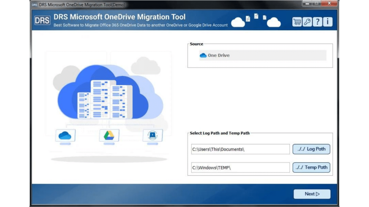
Task: Click inside the temp path field showing C:\Windows\TEMP\
Action: [x=240, y=167]
